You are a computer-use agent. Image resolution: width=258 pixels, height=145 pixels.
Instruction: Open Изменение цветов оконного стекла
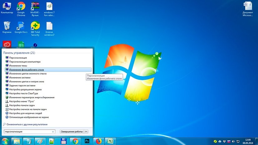(48, 74)
